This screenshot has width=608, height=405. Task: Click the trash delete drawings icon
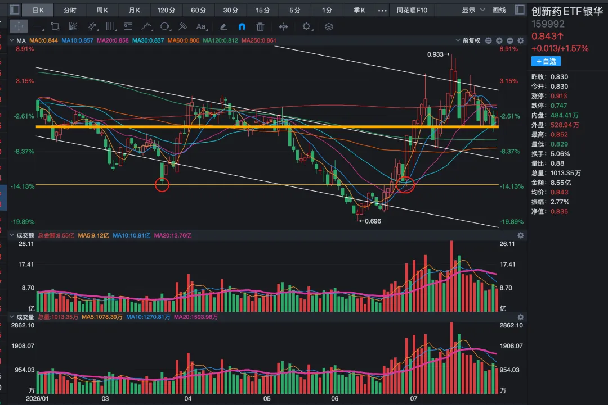tap(260, 27)
